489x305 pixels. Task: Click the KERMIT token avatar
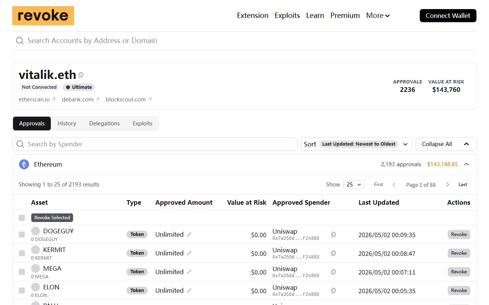pyautogui.click(x=36, y=250)
